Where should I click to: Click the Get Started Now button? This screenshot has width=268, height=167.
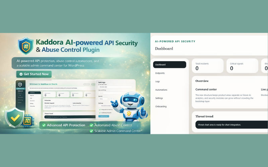34,74
